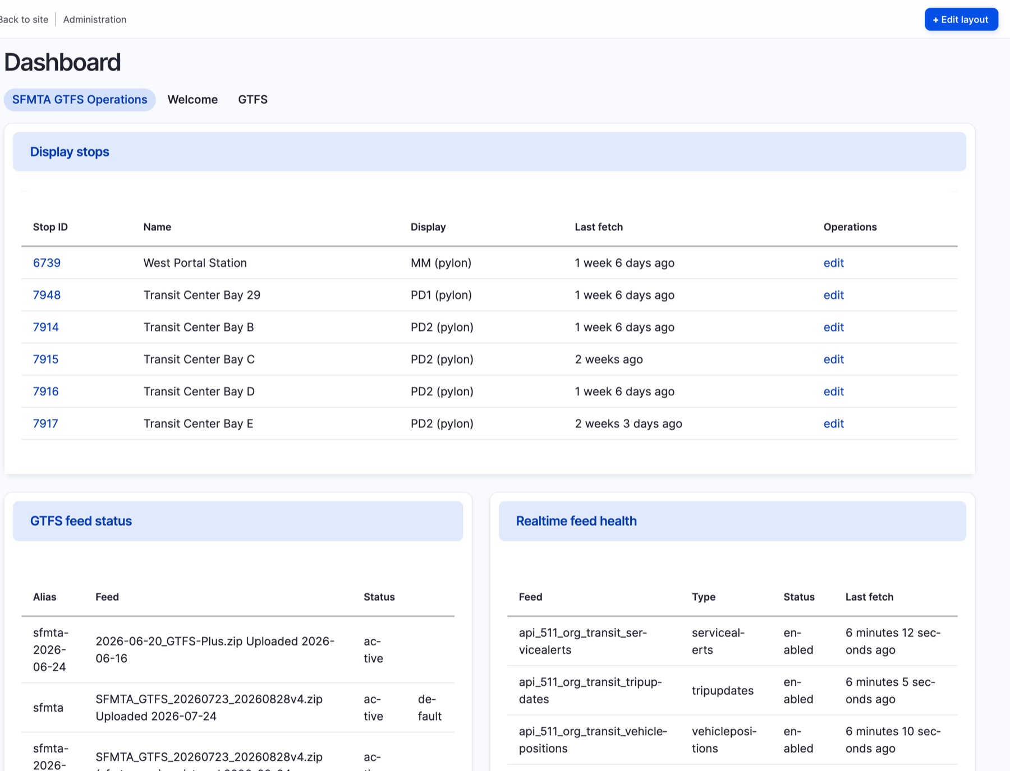Click the sfmta-2026-06-24 alias cell
The image size is (1010, 771).
point(50,650)
